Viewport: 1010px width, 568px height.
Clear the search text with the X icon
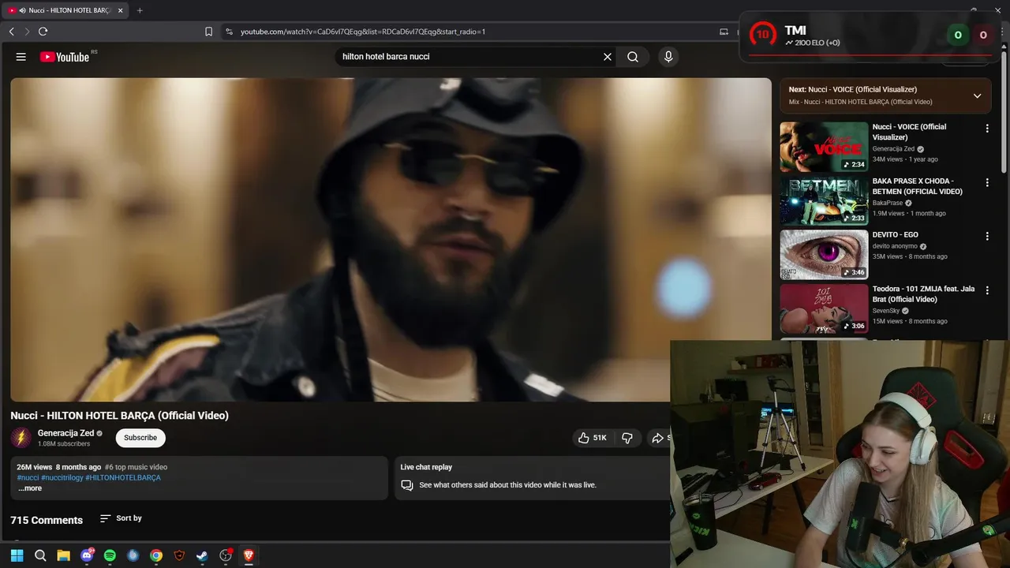[x=608, y=57]
